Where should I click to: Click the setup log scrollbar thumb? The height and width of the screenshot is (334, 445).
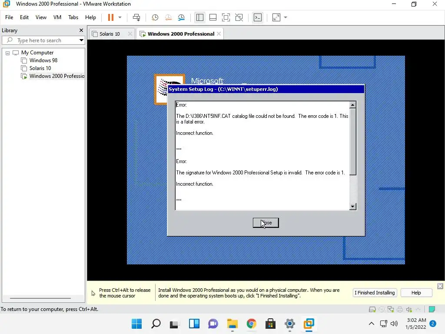coord(352,142)
